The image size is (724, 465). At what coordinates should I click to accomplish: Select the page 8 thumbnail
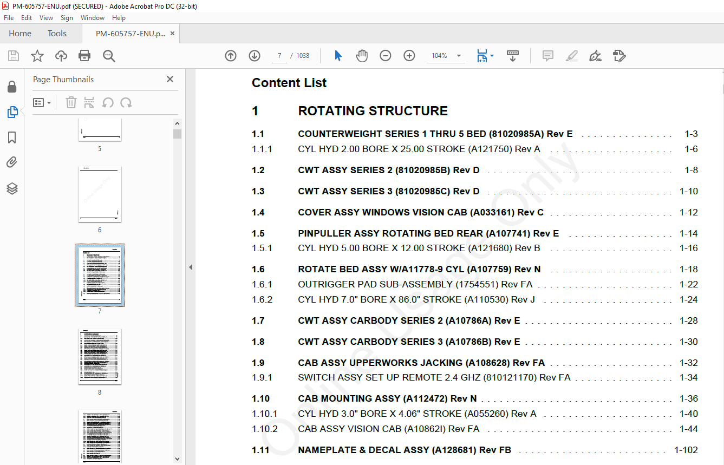click(100, 356)
